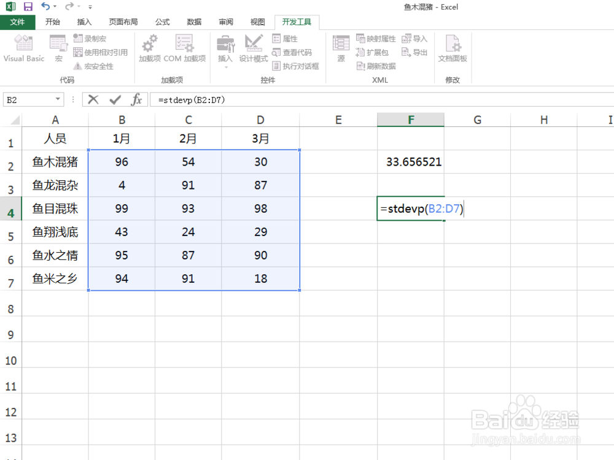Click View Code (查看代码)
The image size is (614, 460).
pyautogui.click(x=292, y=52)
